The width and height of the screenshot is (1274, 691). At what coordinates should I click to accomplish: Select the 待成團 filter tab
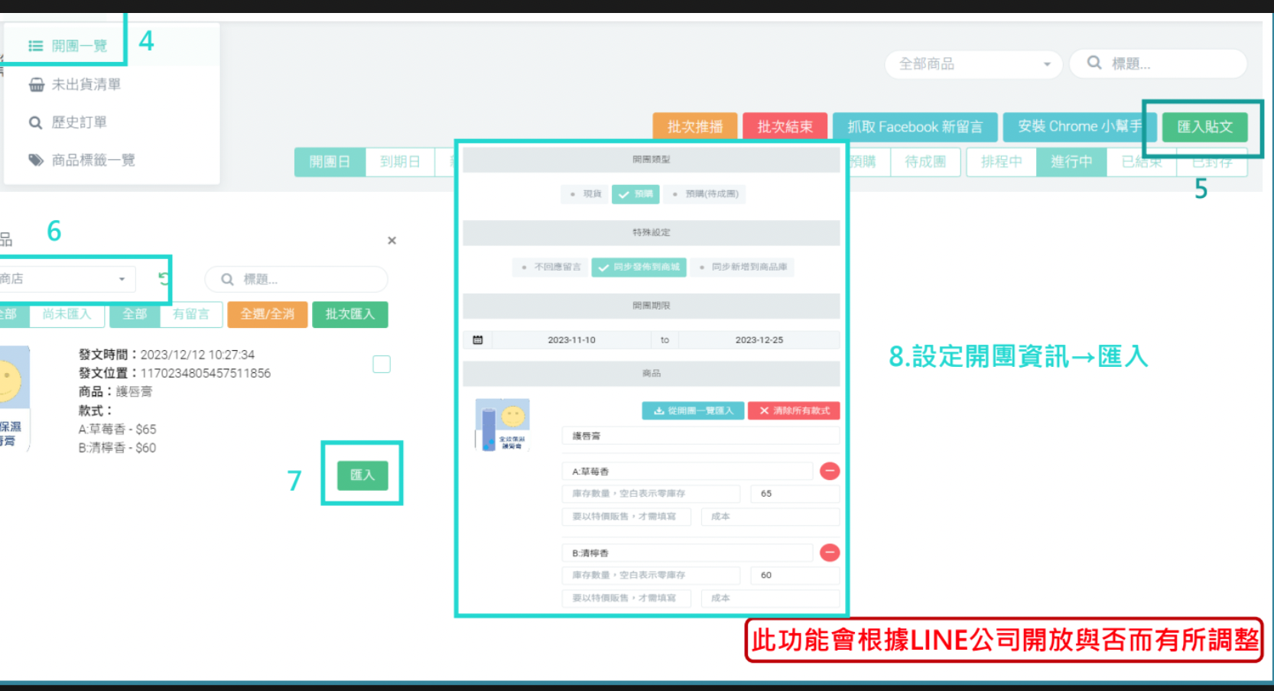click(925, 162)
